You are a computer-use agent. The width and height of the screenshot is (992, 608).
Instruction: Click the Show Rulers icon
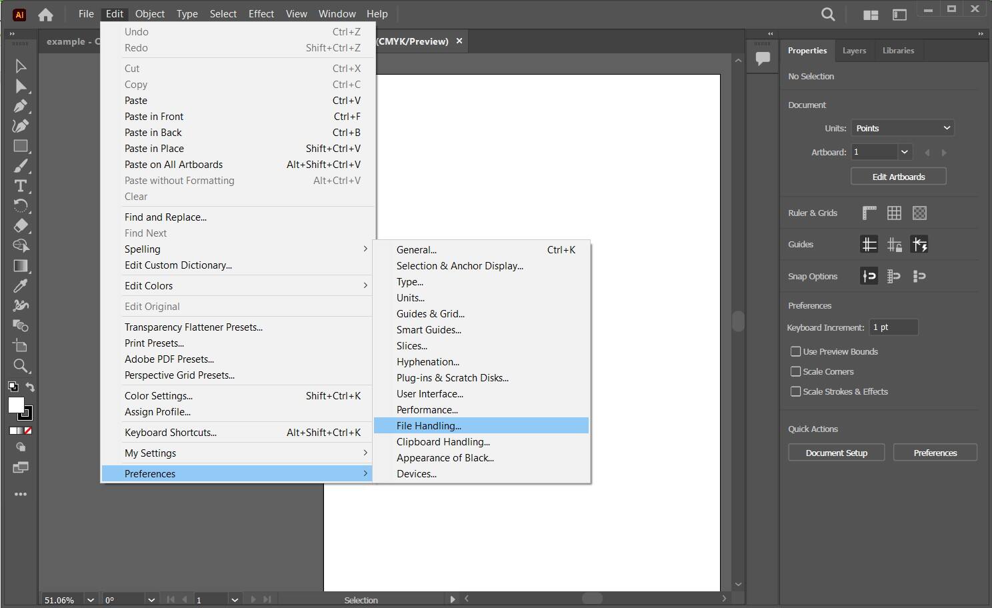(869, 213)
